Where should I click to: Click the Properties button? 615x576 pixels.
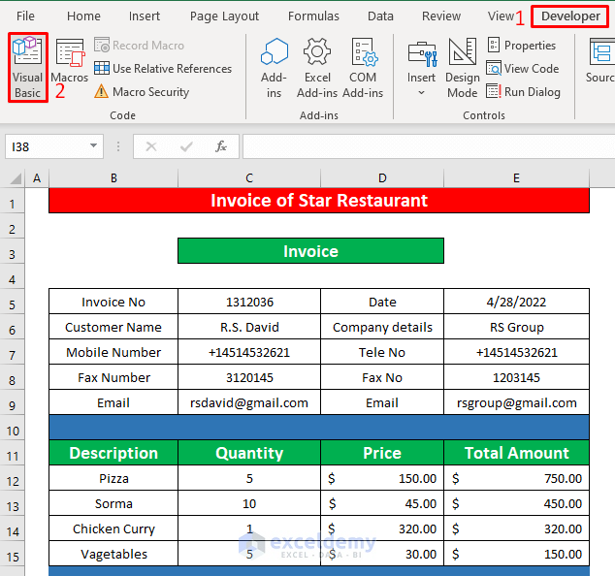point(521,46)
